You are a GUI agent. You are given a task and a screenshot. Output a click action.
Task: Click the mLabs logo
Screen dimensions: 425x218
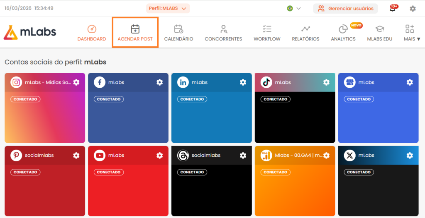click(x=30, y=32)
